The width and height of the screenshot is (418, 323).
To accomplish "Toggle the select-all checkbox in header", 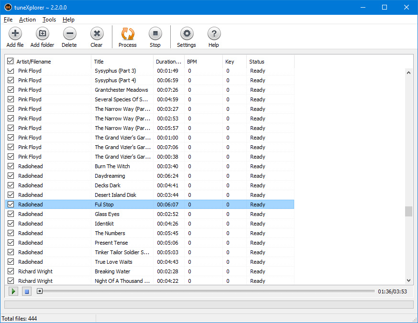I will pos(10,61).
